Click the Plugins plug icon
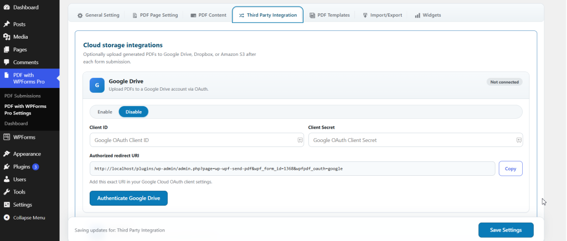Image resolution: width=567 pixels, height=241 pixels. click(7, 167)
